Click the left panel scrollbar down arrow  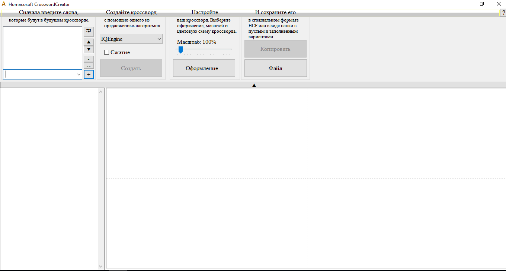101,266
